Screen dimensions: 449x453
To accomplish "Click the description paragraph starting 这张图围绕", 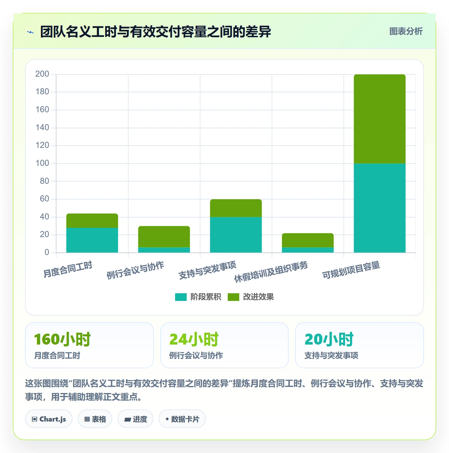I will (224, 390).
